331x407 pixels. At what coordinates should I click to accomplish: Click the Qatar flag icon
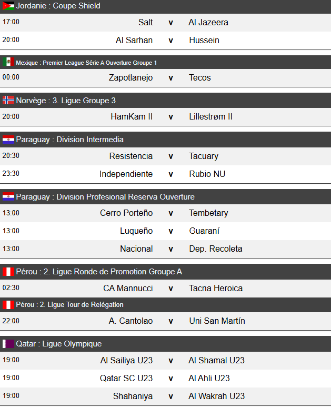point(8,344)
